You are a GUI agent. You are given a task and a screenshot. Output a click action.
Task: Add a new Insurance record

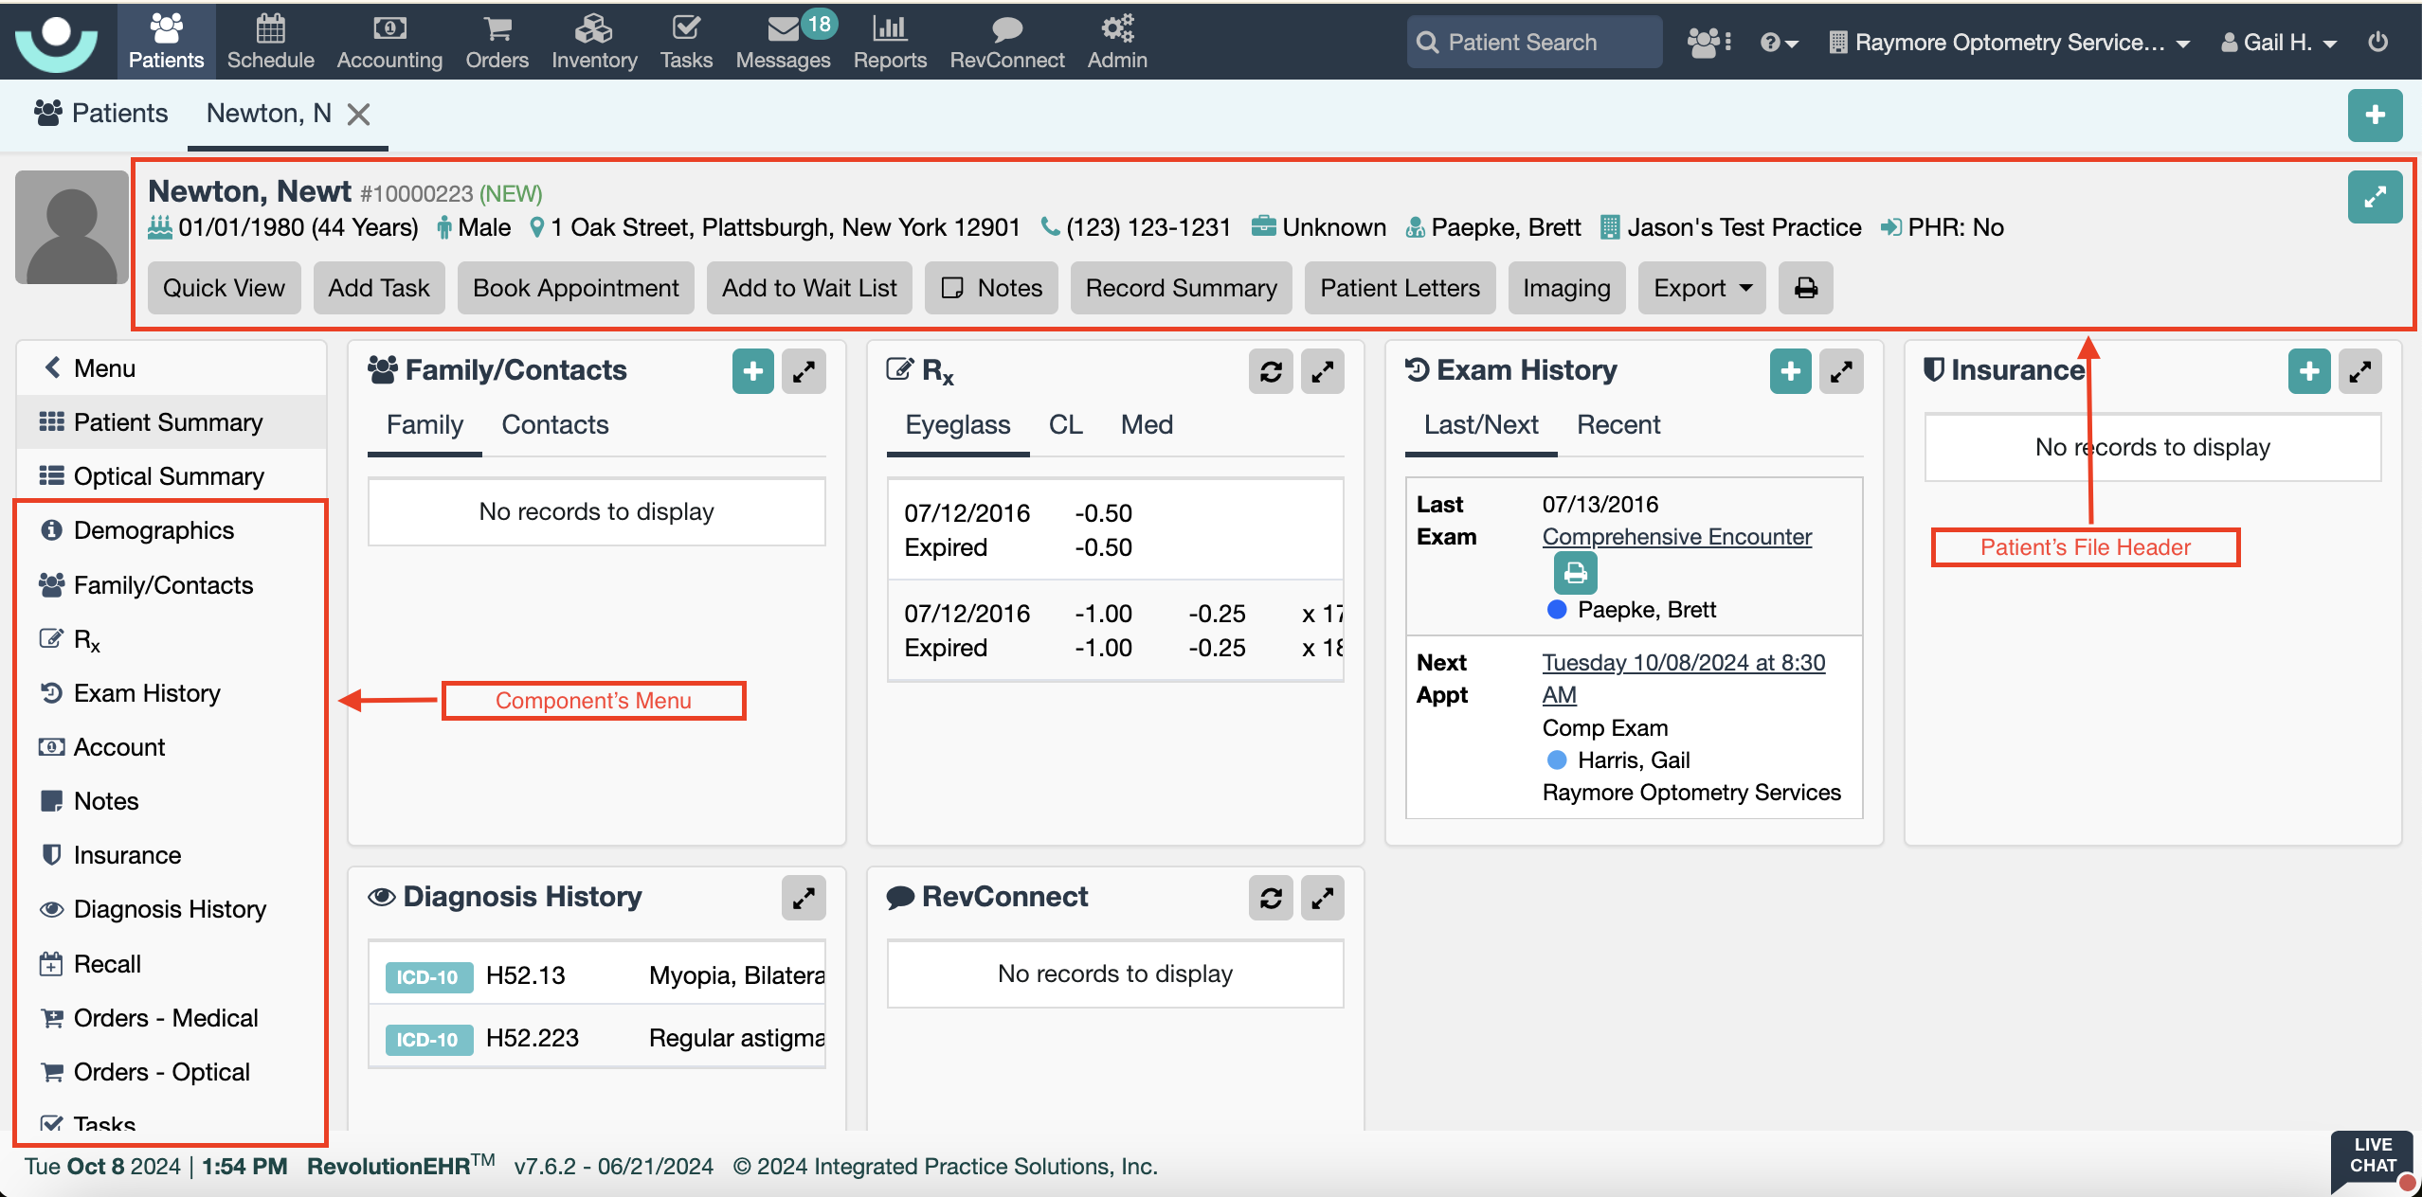point(2308,370)
